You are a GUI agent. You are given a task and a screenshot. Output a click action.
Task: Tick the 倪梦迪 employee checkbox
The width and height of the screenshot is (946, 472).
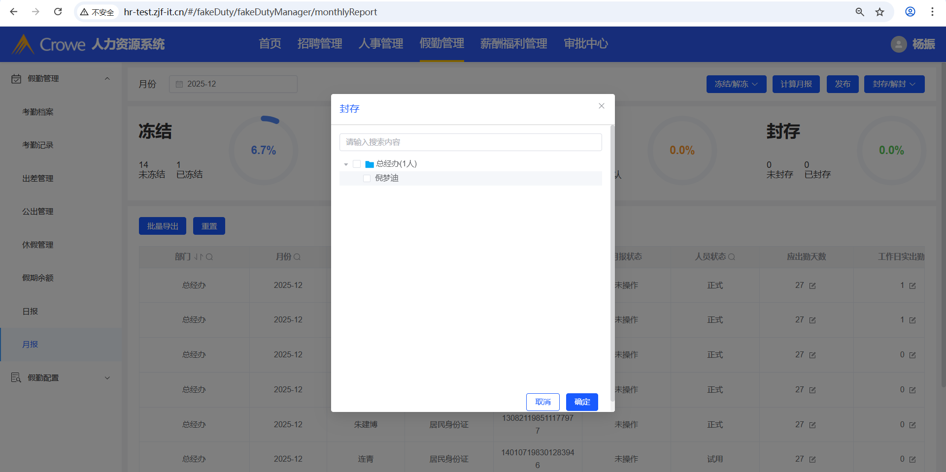coord(367,178)
